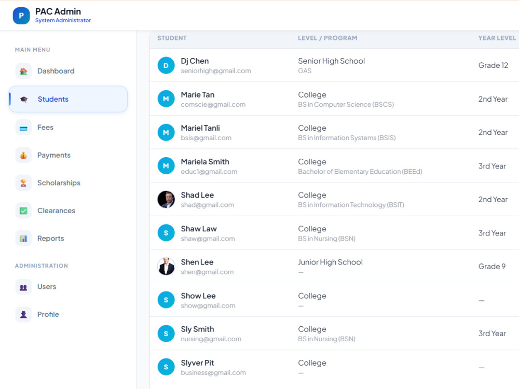Viewport: 519px width, 389px height.
Task: Click email educ1@gmail.com
Action: (209, 172)
